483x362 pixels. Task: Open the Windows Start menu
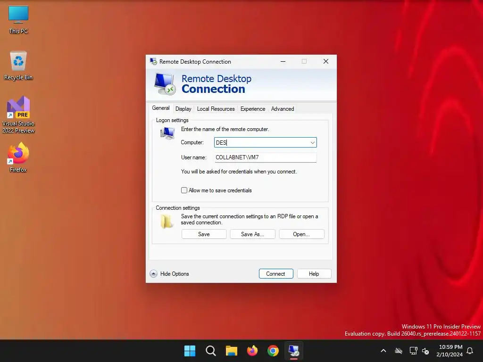tap(190, 351)
